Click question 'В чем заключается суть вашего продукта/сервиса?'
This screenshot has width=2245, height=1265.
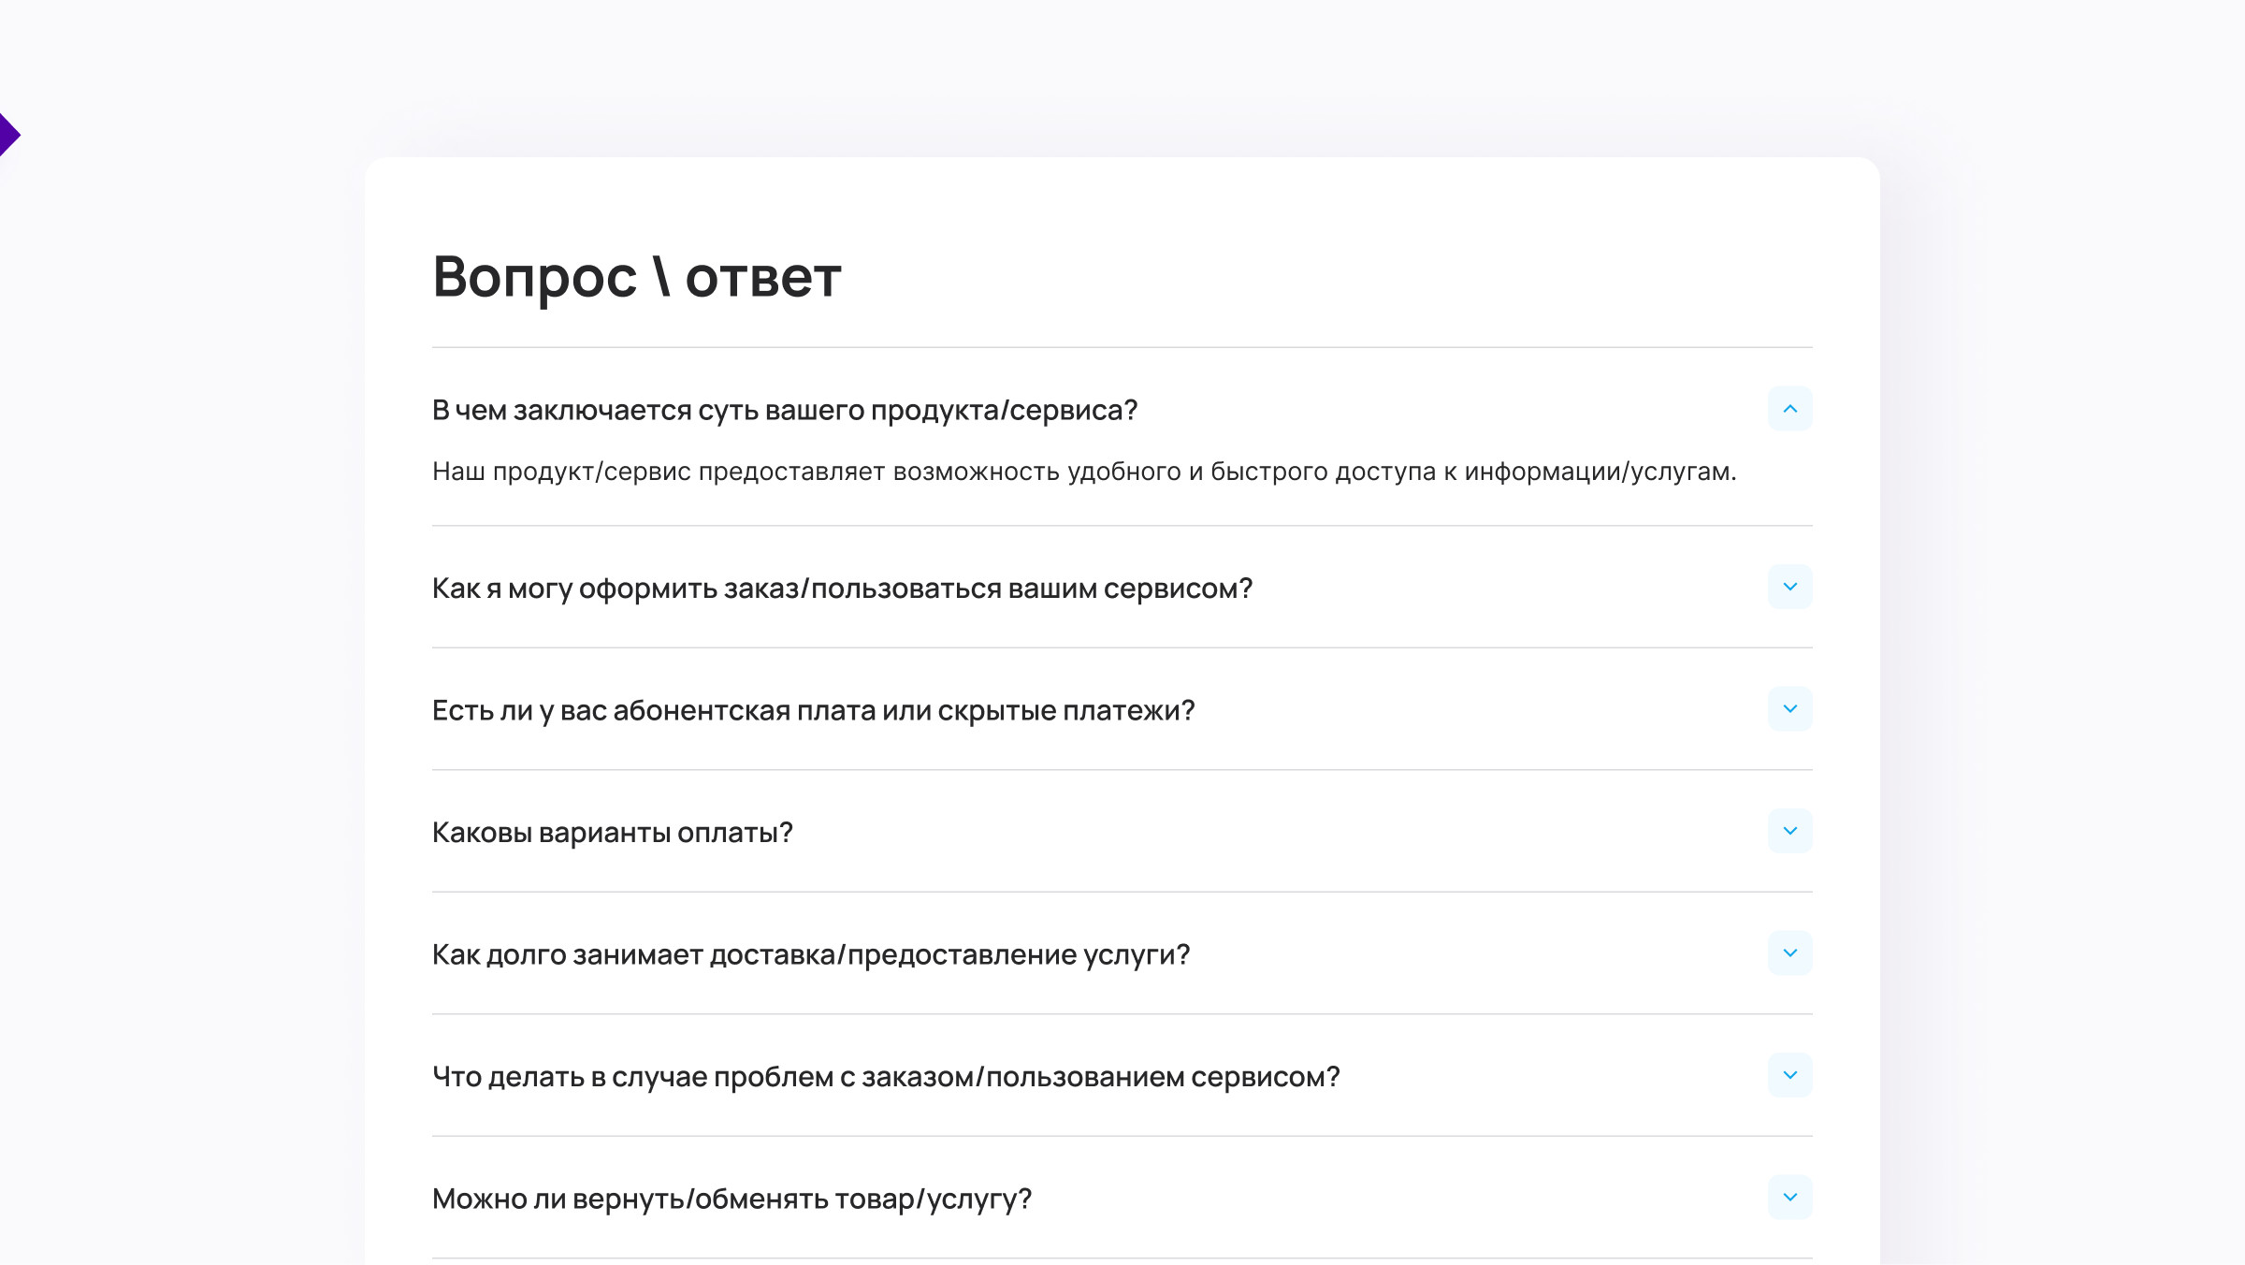[x=784, y=410]
